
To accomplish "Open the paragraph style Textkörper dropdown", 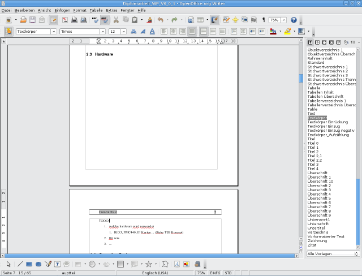I will 54,31.
